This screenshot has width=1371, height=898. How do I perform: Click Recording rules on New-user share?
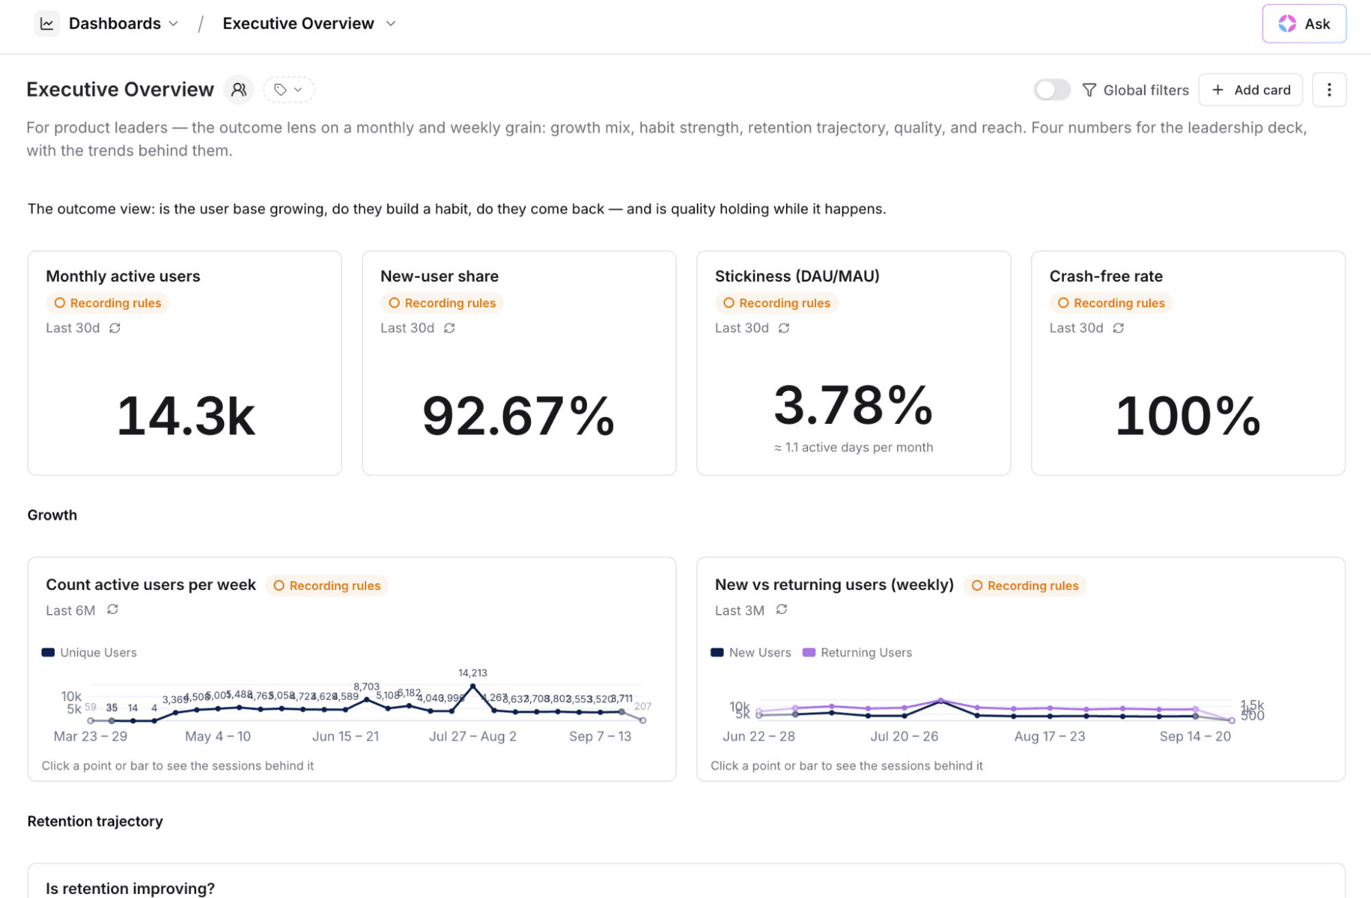click(442, 303)
